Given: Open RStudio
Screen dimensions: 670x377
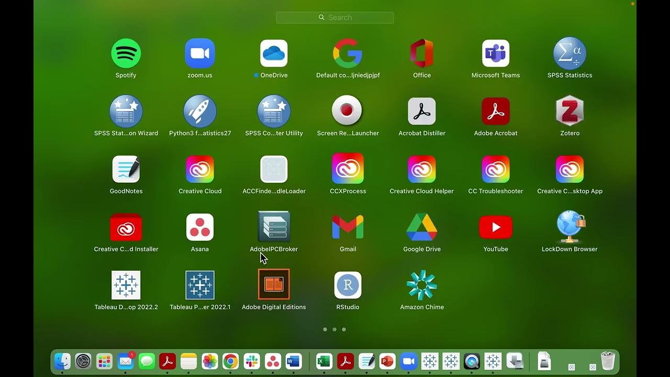Looking at the screenshot, I should (348, 285).
